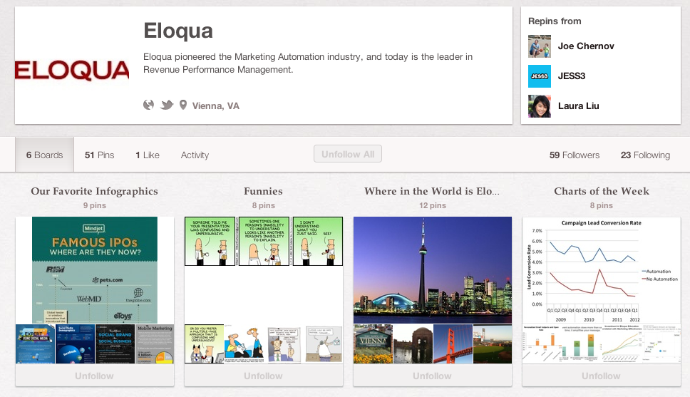Viewport: 690px width, 397px height.
Task: Open Charts of the Week board title
Action: [602, 191]
